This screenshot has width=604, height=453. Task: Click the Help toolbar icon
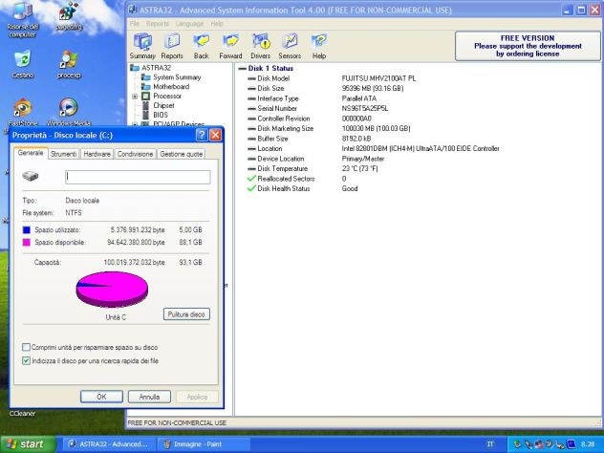click(319, 46)
